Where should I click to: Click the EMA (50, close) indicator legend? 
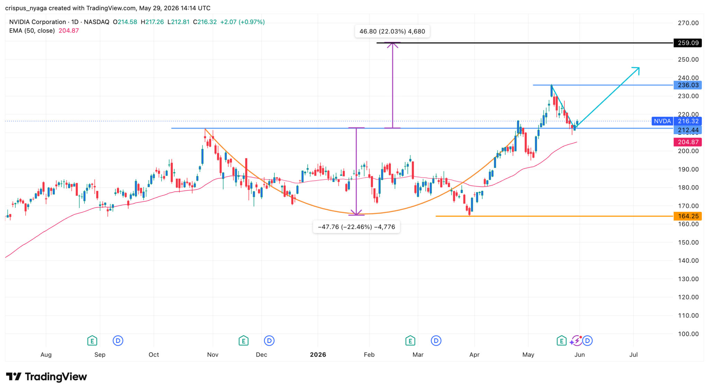coord(32,30)
